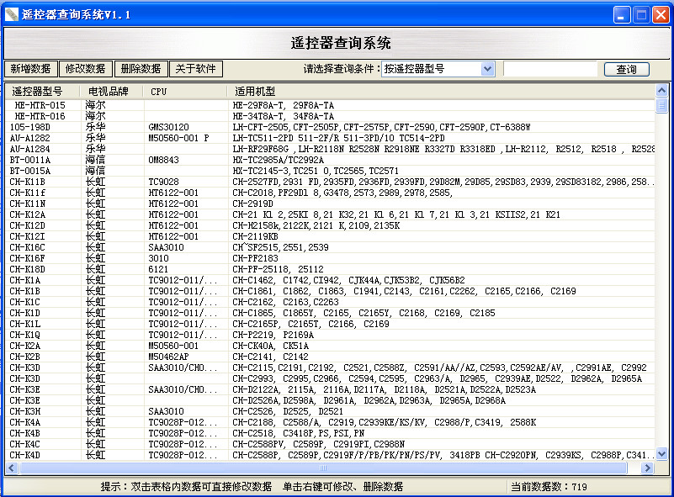Click the horizontal scrollbar thumb

(x=323, y=468)
